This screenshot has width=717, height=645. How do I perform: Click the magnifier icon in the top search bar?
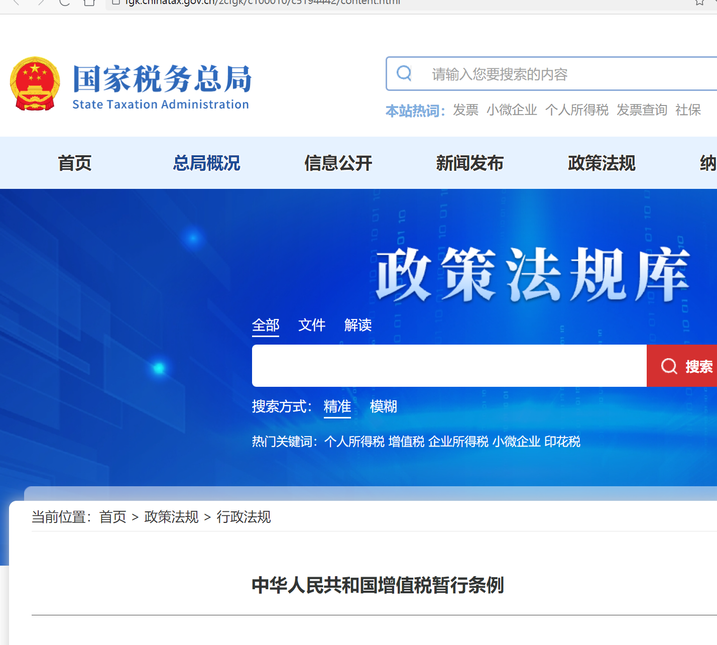coord(404,73)
